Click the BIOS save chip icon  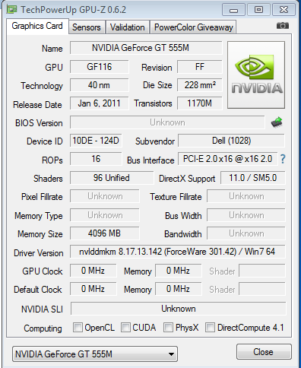pyautogui.click(x=277, y=122)
